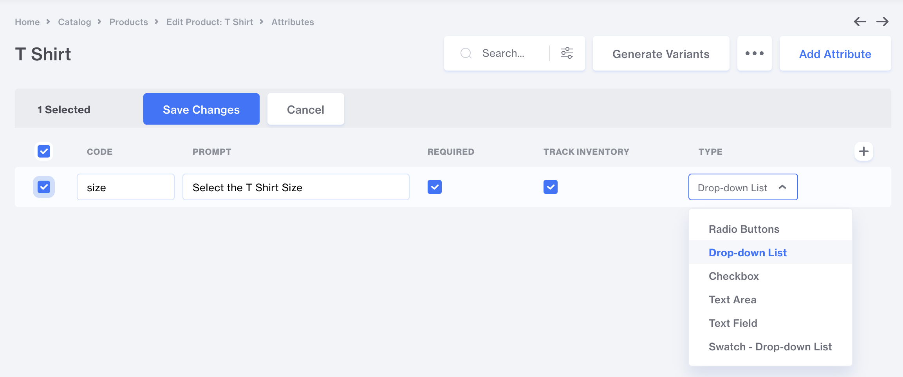The width and height of the screenshot is (903, 377).
Task: Click the 1 Selected label
Action: 64,109
